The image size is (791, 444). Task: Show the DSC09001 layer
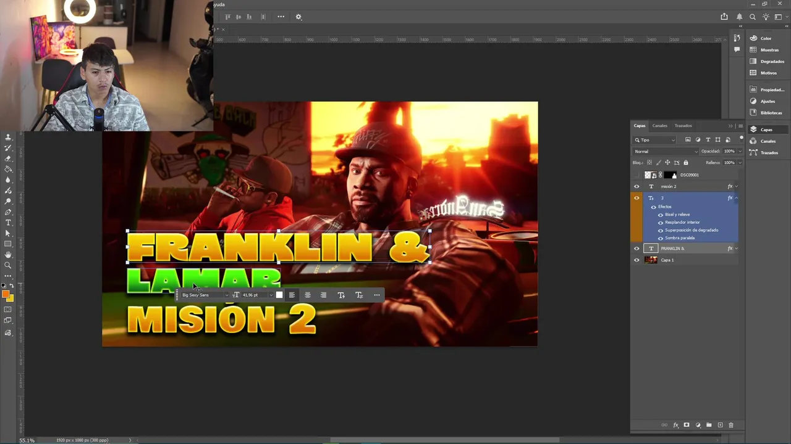click(637, 175)
